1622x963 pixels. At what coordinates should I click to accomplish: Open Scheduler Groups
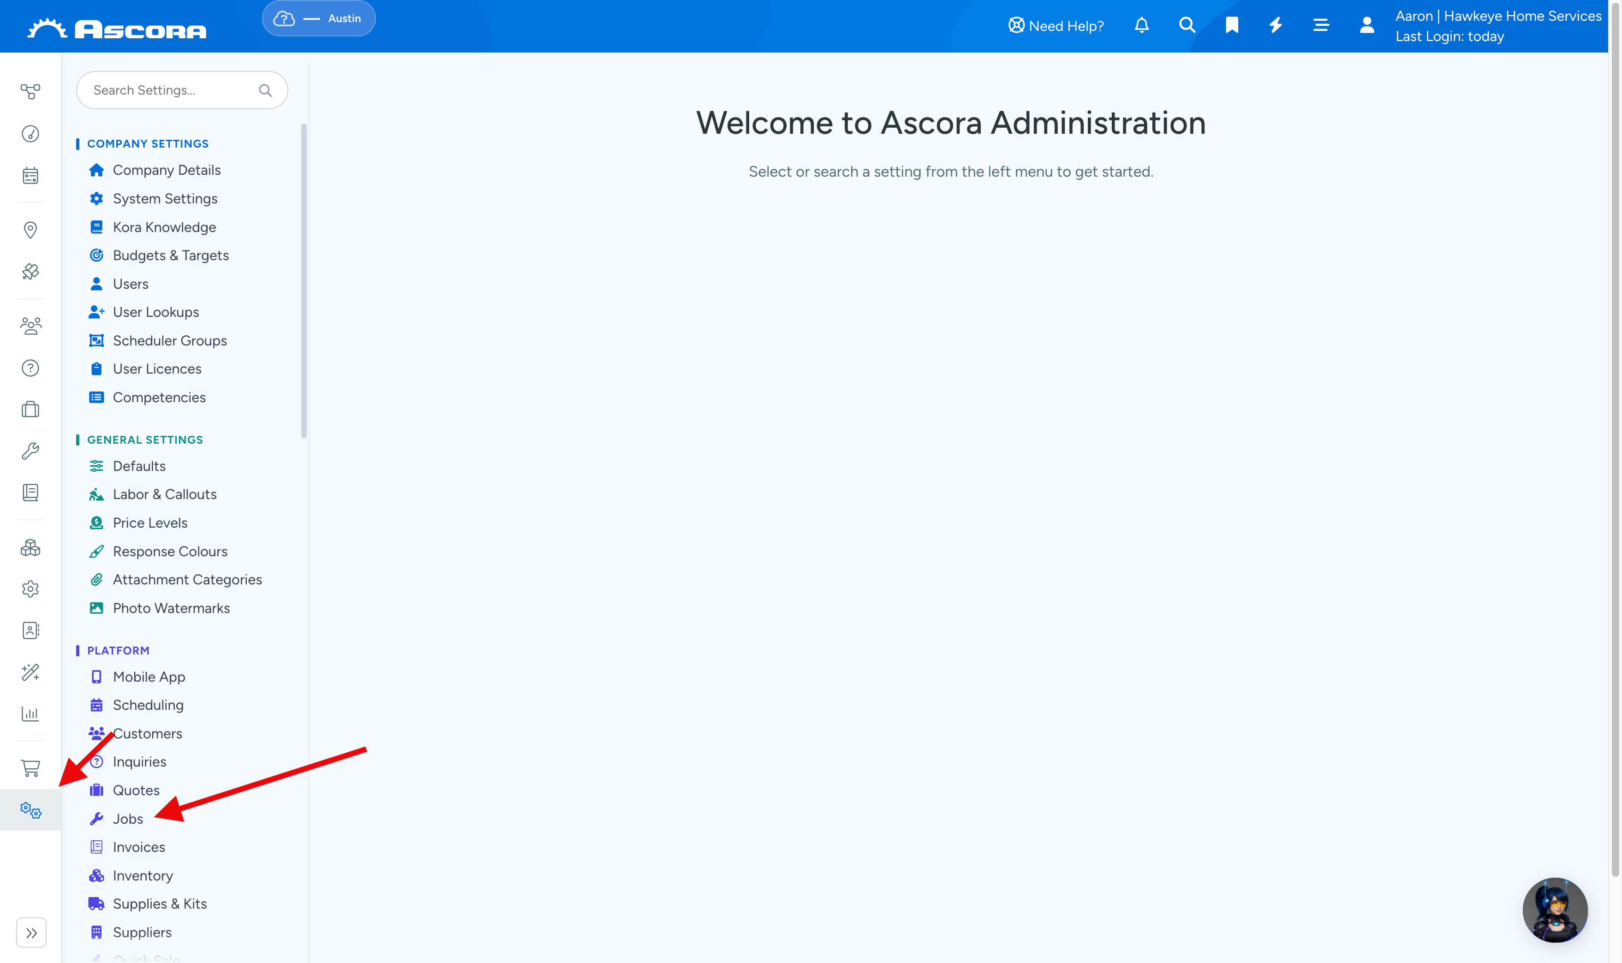pos(169,341)
